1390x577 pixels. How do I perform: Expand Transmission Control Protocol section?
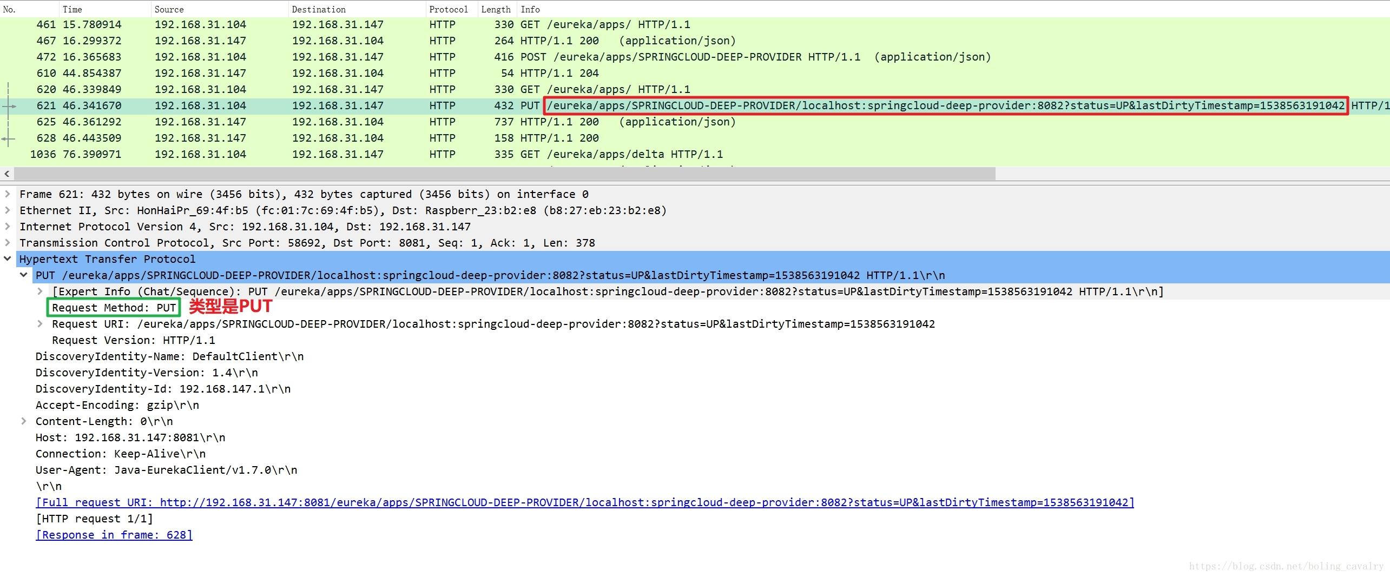click(8, 242)
